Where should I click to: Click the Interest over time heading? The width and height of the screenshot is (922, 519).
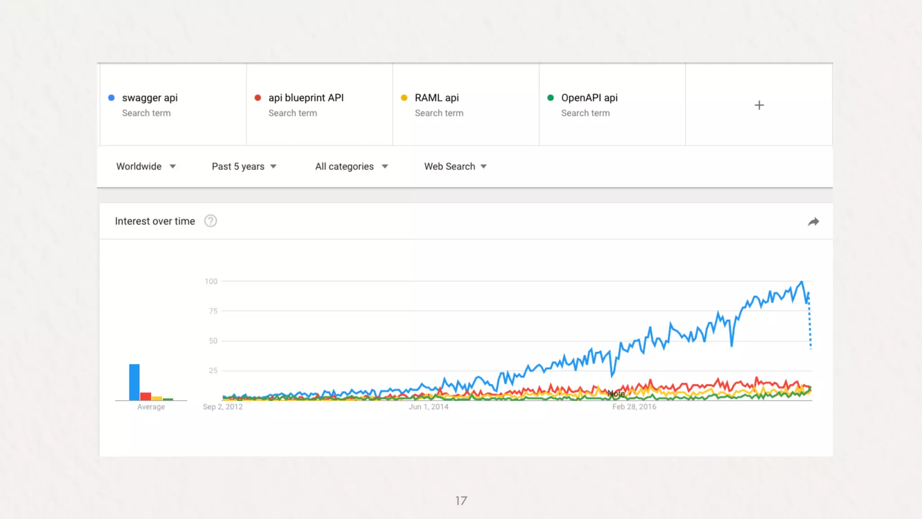[155, 221]
